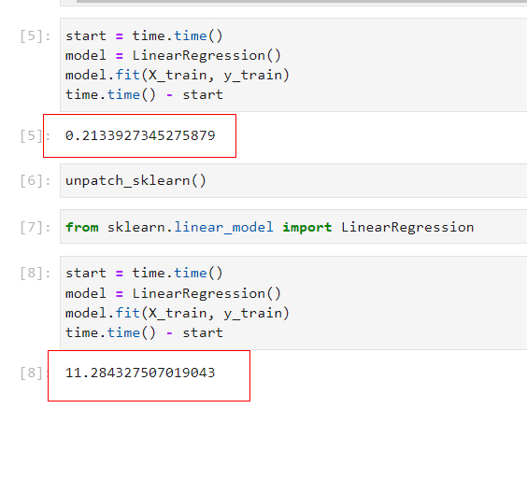
Task: Place cursor on 'start = time.time()' in cell 5
Action: click(x=144, y=35)
